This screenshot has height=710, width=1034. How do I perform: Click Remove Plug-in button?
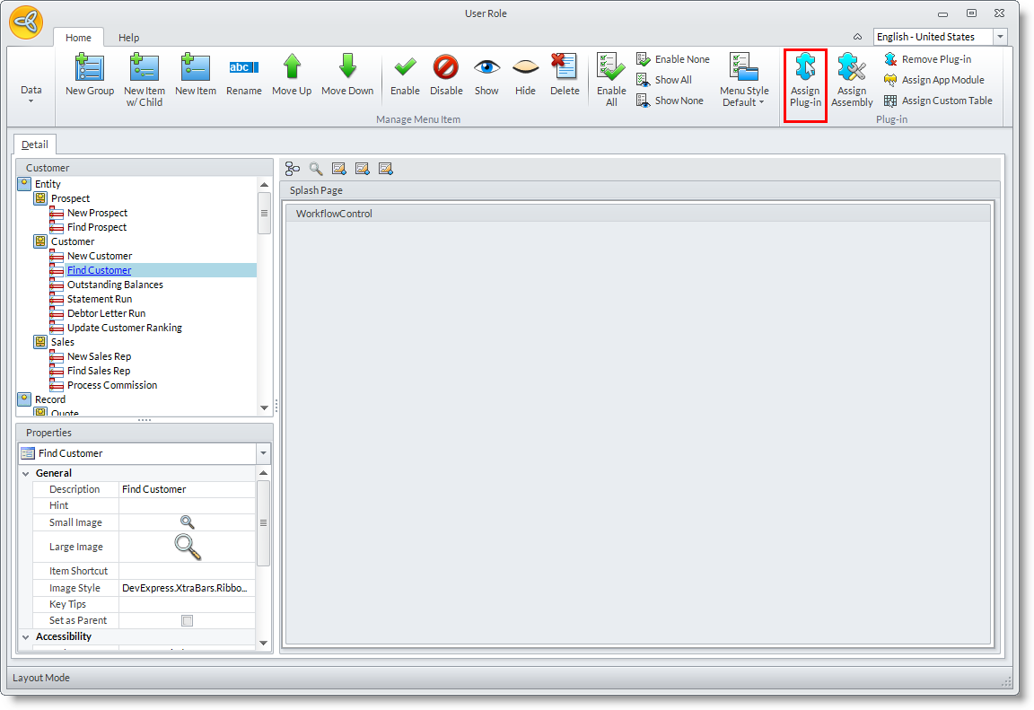click(935, 59)
